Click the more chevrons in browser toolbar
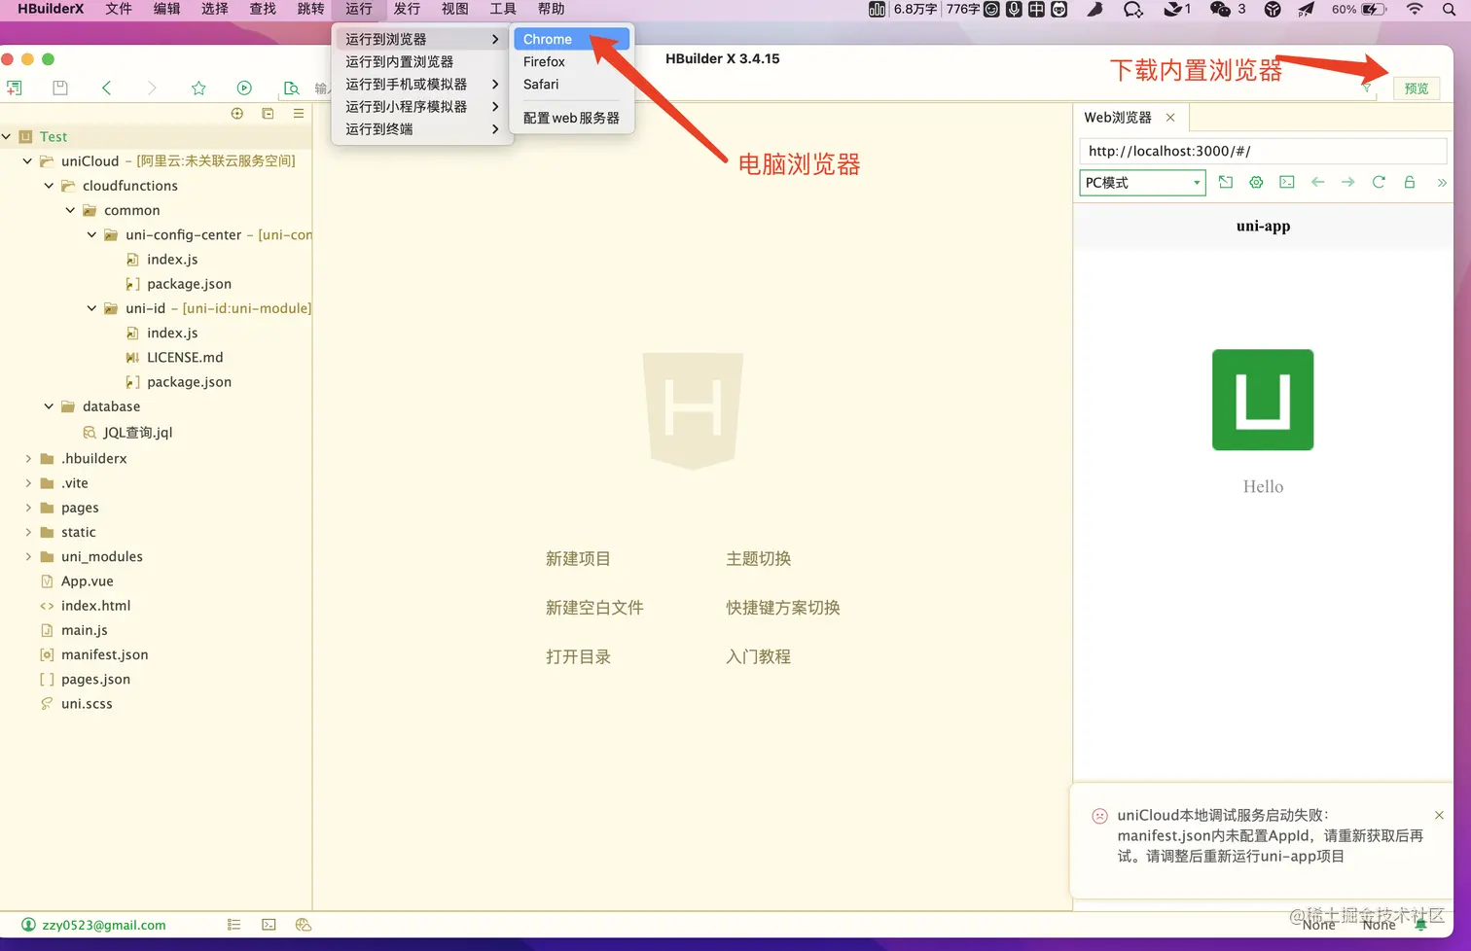The height and width of the screenshot is (951, 1471). pyautogui.click(x=1442, y=182)
